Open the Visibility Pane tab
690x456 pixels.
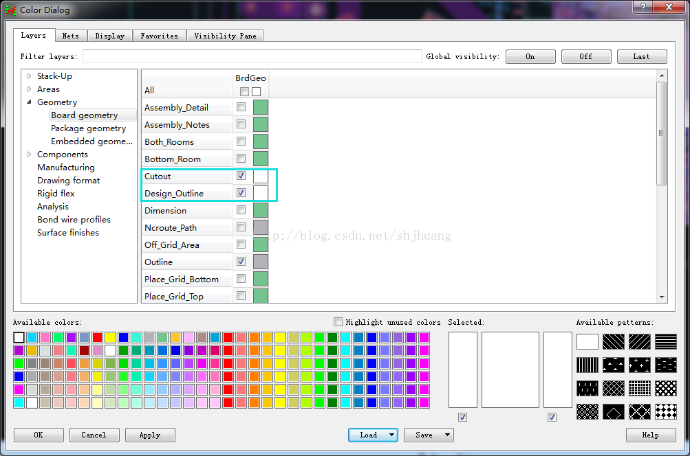225,35
